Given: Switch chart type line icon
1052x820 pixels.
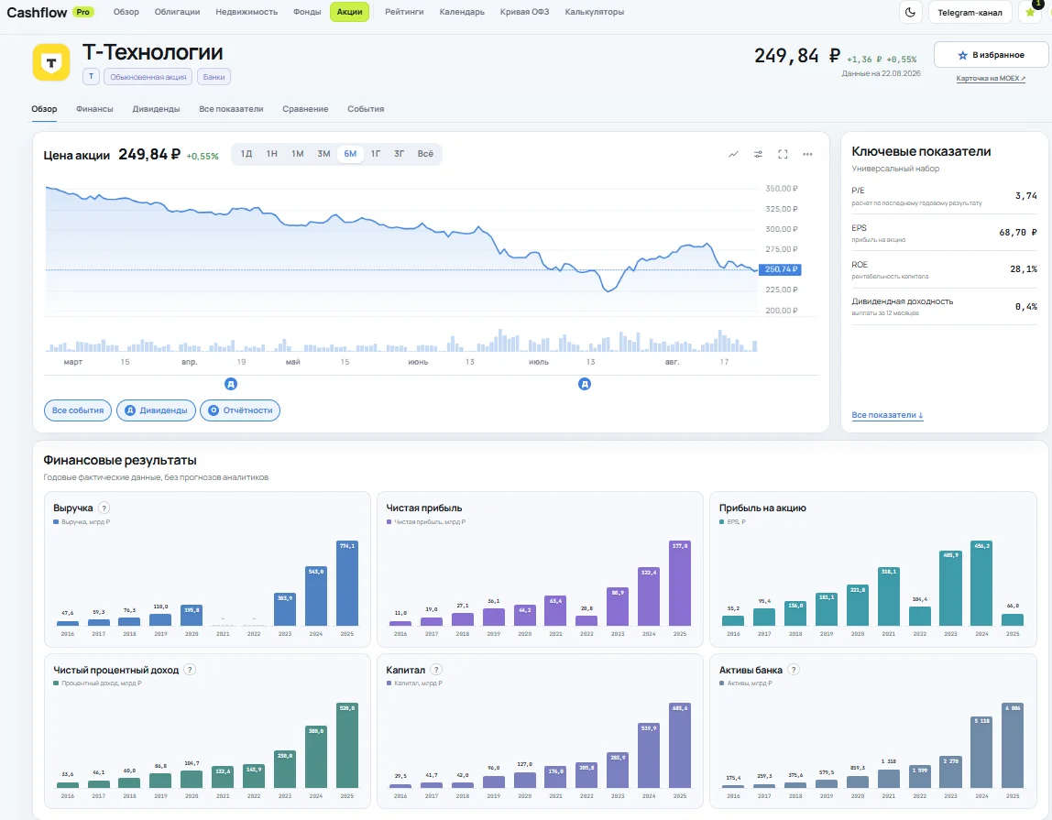Looking at the screenshot, I should (x=733, y=154).
